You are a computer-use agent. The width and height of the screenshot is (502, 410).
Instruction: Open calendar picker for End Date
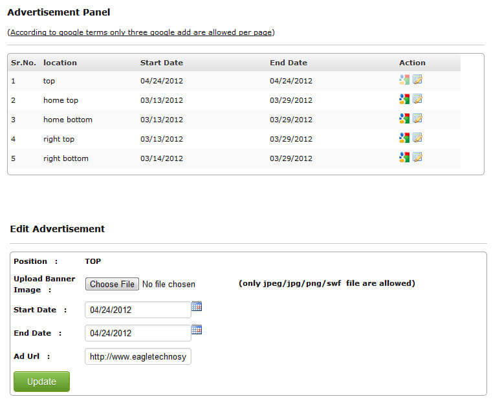[197, 330]
